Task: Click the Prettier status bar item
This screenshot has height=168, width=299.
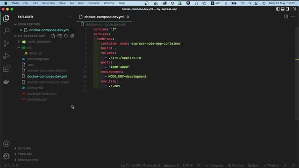Action: coord(271,165)
